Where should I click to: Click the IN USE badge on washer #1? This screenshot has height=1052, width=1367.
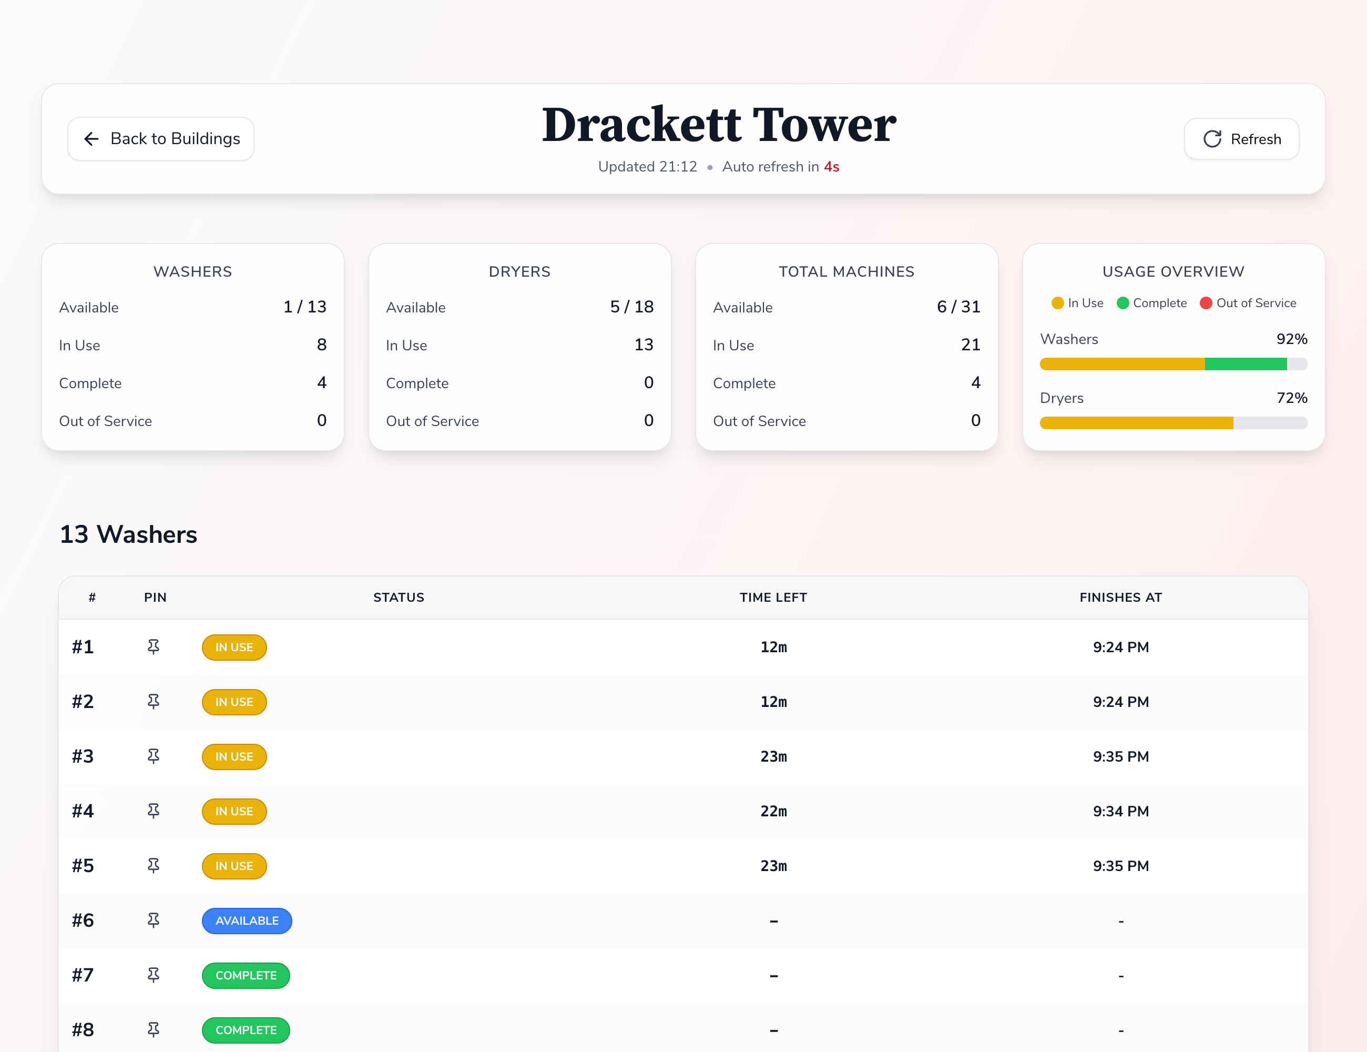[234, 647]
